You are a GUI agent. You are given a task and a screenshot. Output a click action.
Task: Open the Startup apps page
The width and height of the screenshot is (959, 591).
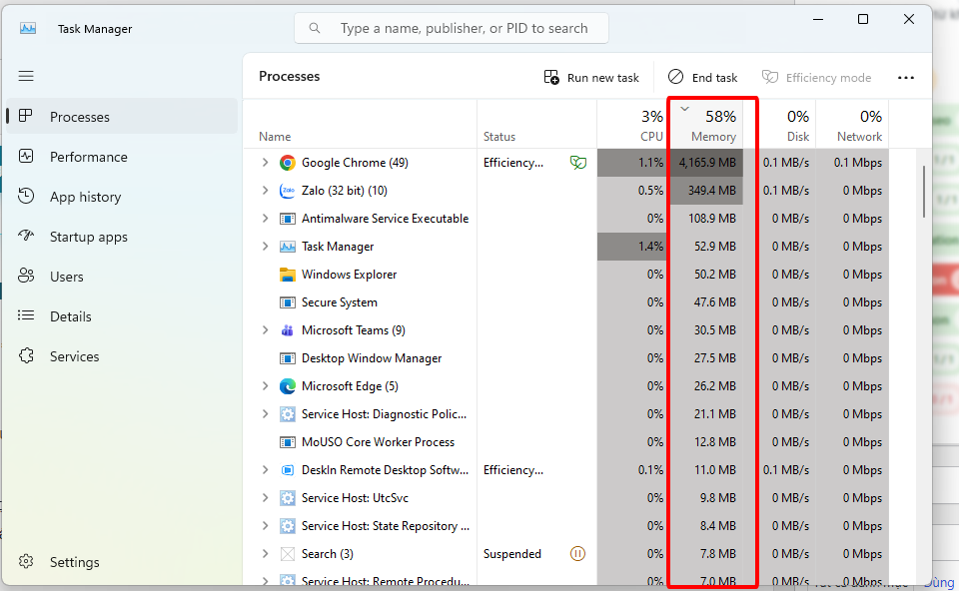tap(122, 237)
